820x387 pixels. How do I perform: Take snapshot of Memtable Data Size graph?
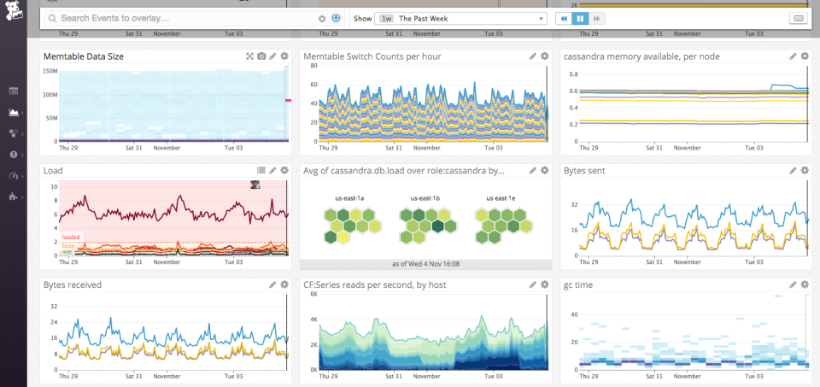point(261,56)
